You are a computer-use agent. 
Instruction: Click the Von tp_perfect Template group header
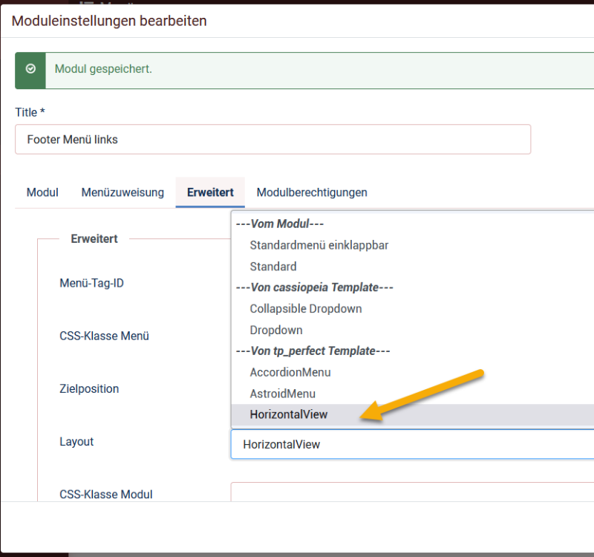313,351
